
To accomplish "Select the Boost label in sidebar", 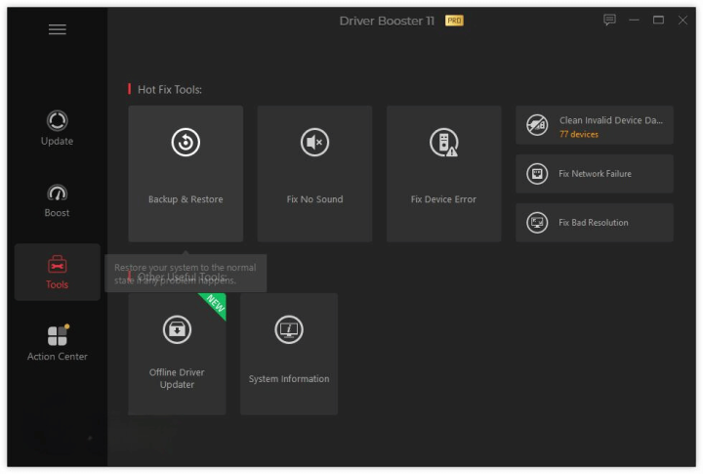I will click(x=57, y=213).
